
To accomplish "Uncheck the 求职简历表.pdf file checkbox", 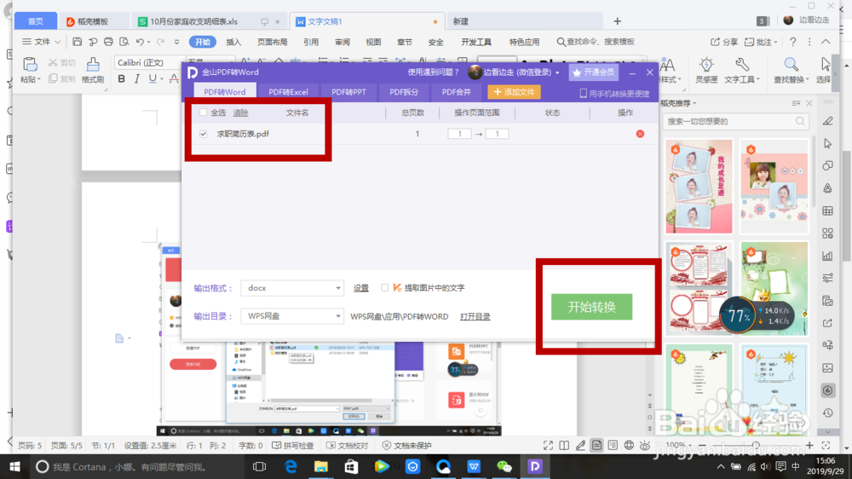I will tap(204, 134).
